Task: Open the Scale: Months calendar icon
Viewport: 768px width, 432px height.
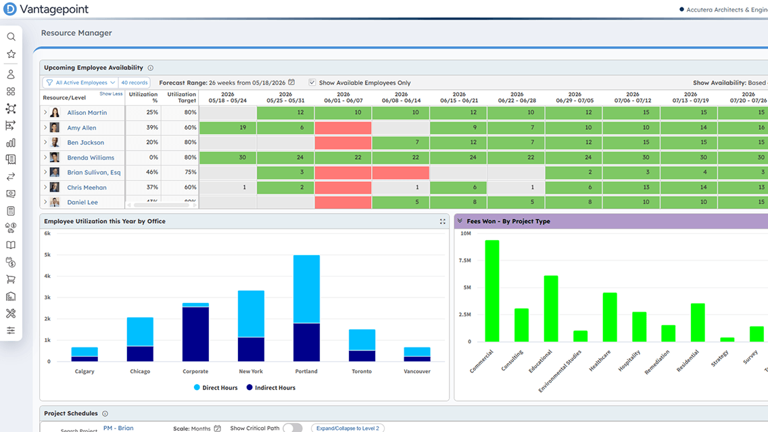Action: (218, 429)
